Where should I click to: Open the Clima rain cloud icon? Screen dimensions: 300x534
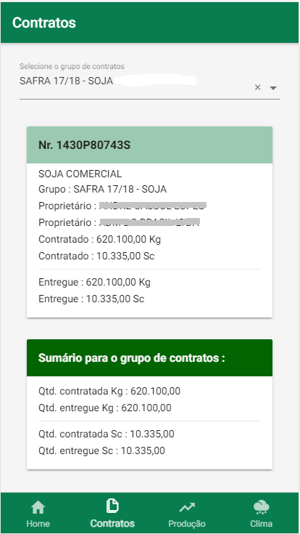point(262,508)
